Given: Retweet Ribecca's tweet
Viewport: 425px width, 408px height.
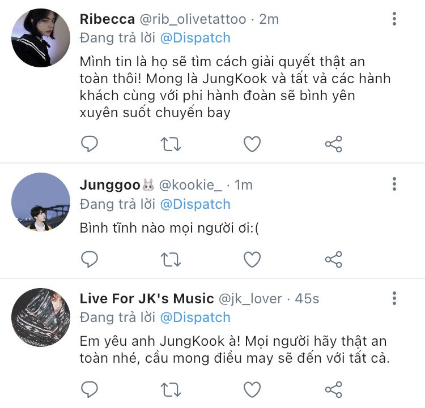Looking at the screenshot, I should tap(171, 144).
